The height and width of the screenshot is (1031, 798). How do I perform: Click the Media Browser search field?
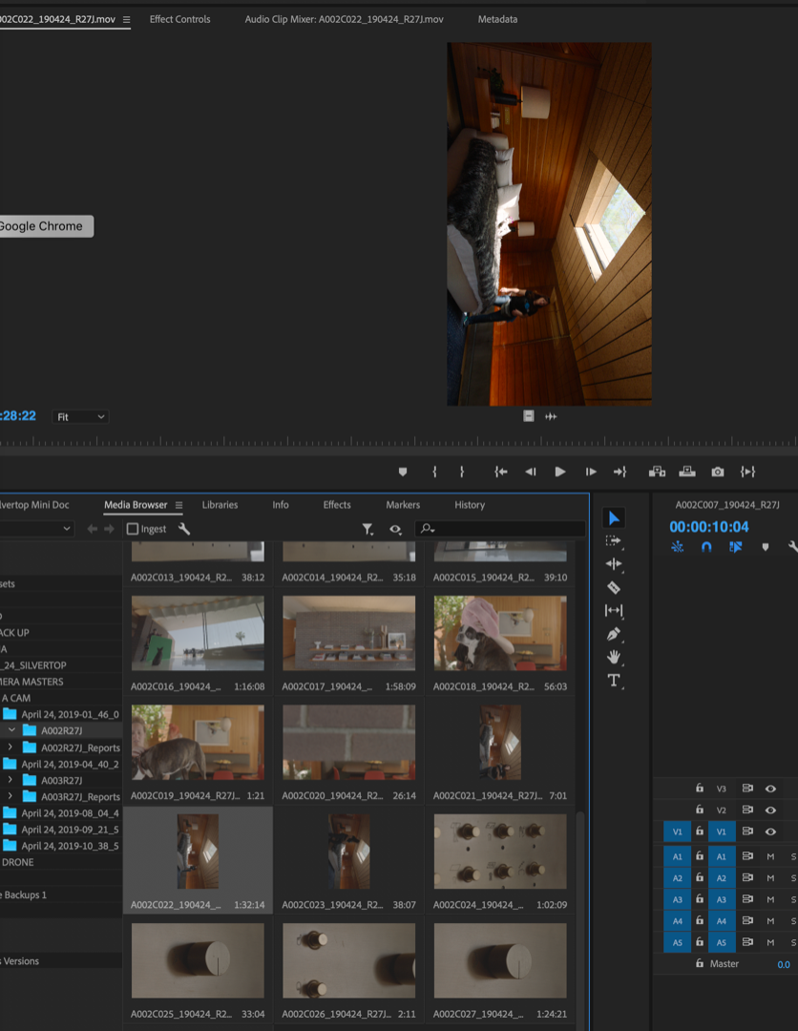click(x=506, y=529)
